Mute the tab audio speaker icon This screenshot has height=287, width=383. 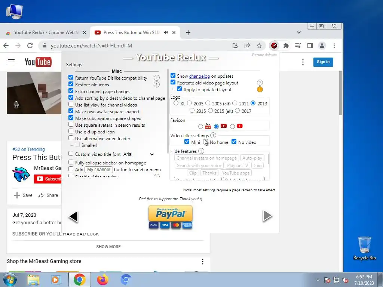tap(166, 33)
